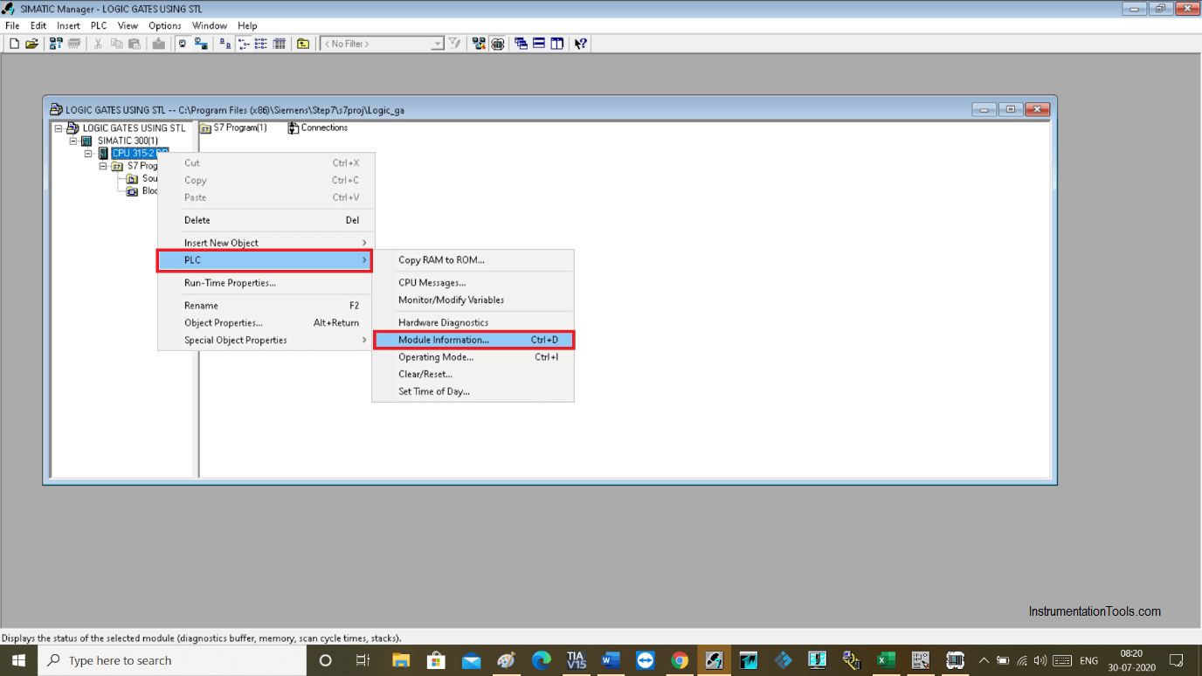Open the PLC menu in menu bar
Viewport: 1202px width, 676px height.
point(99,26)
